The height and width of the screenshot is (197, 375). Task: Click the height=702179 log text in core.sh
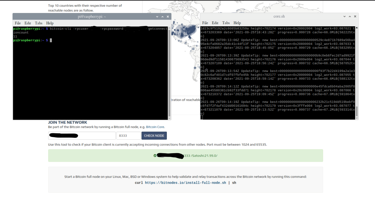coord(263,106)
